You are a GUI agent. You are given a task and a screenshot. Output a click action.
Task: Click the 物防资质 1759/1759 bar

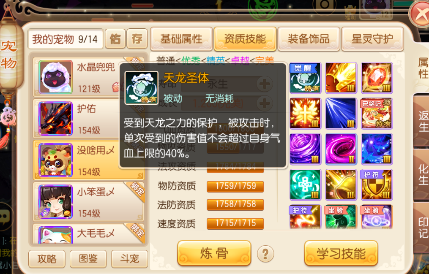point(235,186)
